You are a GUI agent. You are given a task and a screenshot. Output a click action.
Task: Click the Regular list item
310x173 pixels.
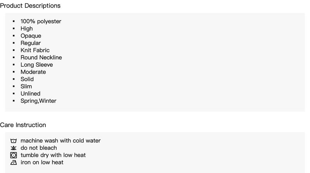[31, 43]
